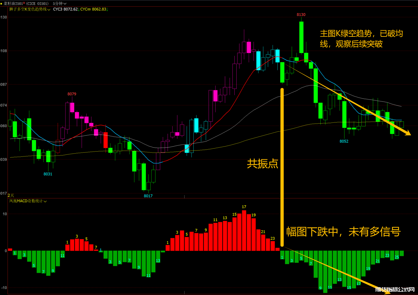This screenshot has height=295, width=418.
Task: Click the tall green candle topping at 8130
Action: (301, 37)
